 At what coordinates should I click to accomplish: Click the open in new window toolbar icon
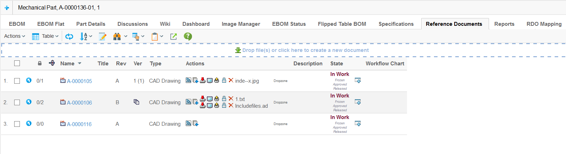click(174, 36)
